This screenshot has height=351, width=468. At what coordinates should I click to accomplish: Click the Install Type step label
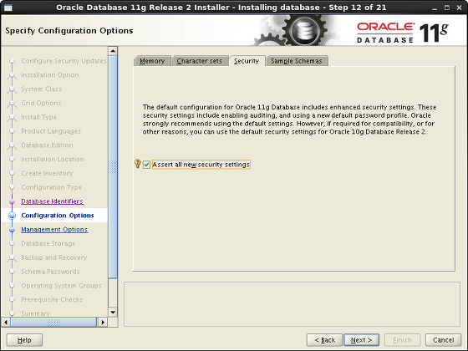[x=38, y=117]
